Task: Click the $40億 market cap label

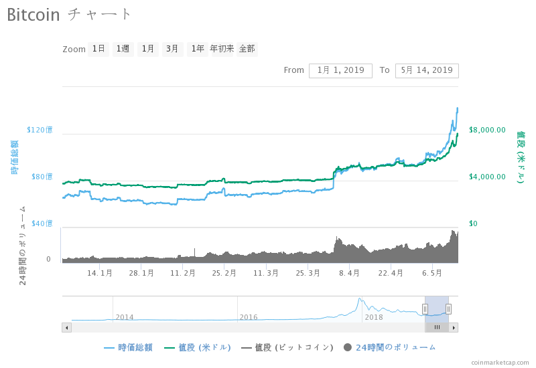Action: (x=42, y=223)
